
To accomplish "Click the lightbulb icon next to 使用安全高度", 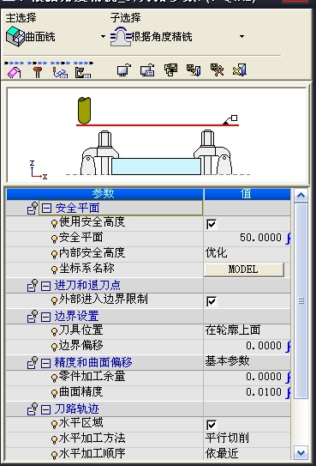I will tap(54, 223).
